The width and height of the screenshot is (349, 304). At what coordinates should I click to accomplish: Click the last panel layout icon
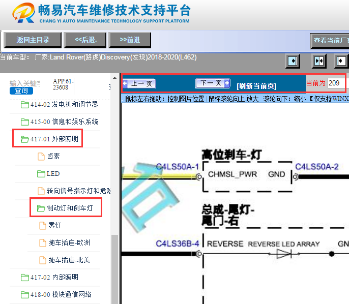[x=341, y=61]
